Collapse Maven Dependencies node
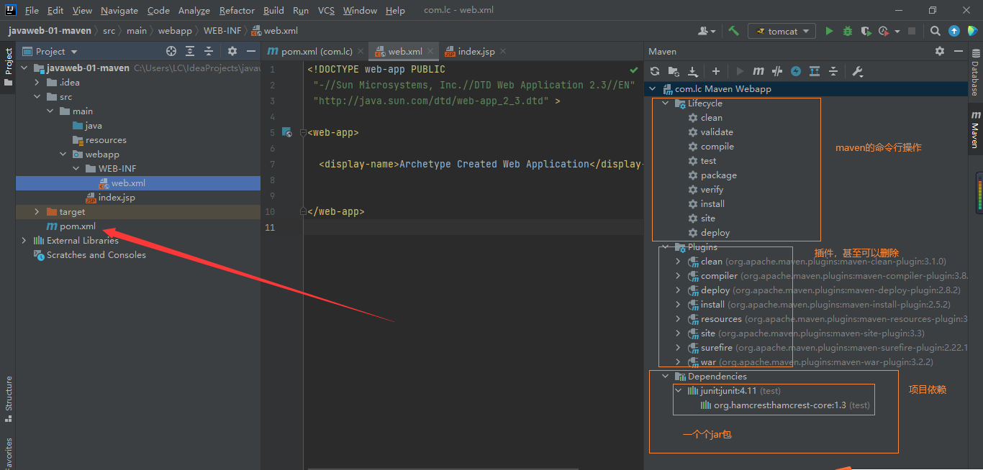 666,377
